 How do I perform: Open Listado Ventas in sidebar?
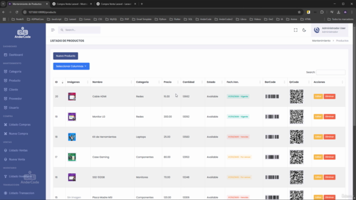tap(18, 151)
